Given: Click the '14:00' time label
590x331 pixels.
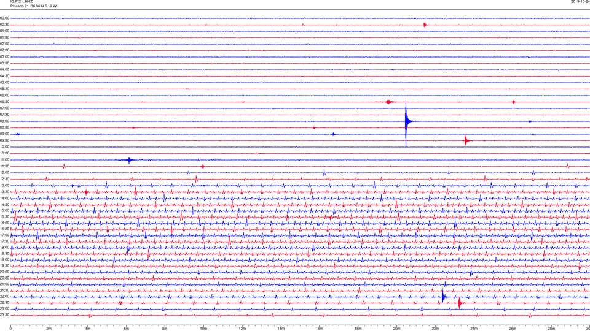Looking at the screenshot, I should pos(4,198).
